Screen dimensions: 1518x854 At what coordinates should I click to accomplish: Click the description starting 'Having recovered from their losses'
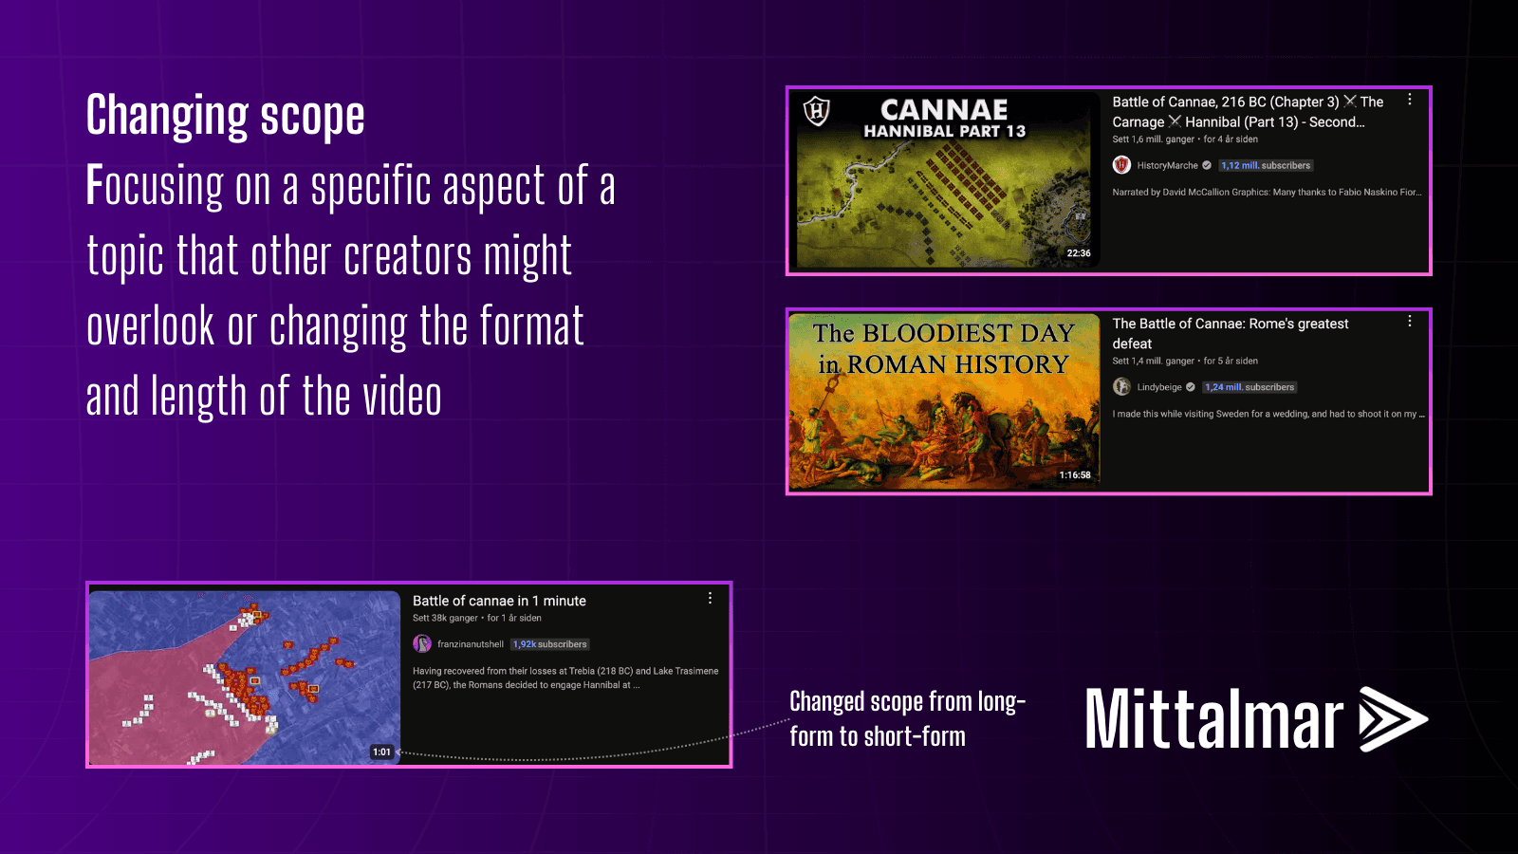(x=565, y=678)
